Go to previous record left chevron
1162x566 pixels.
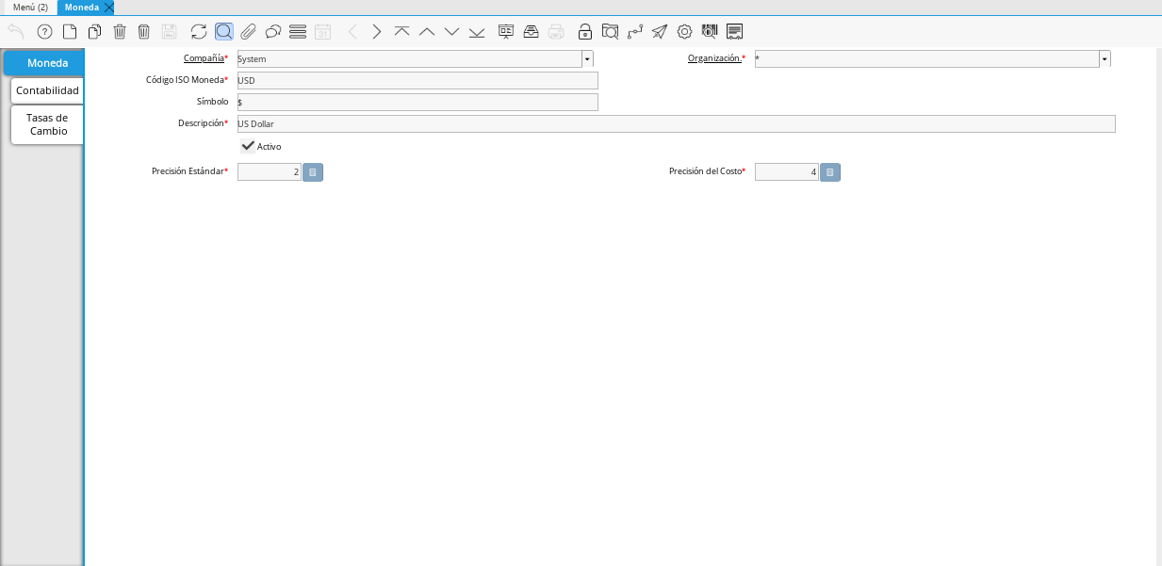coord(352,31)
